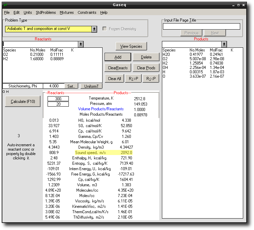The image size is (254, 230).
Task: Close the Gaseq window
Action: tap(244, 5)
